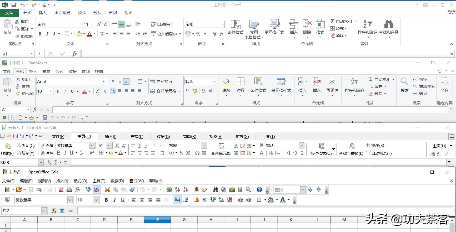The height and width of the screenshot is (232, 456).
Task: Open OpenOffice font size 10 dropdown
Action: (x=96, y=200)
